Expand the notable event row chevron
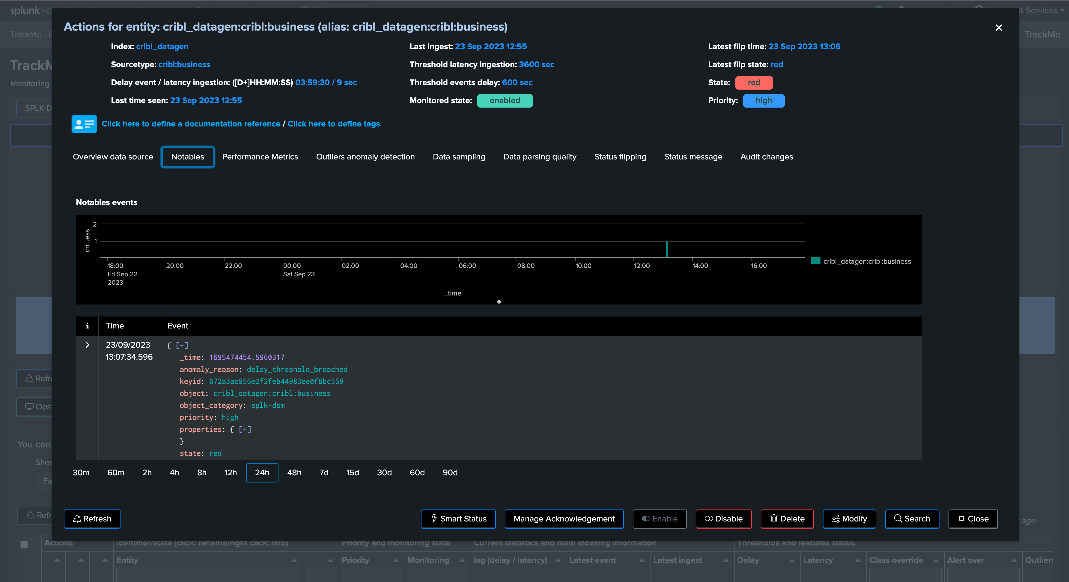The width and height of the screenshot is (1069, 582). (x=87, y=345)
